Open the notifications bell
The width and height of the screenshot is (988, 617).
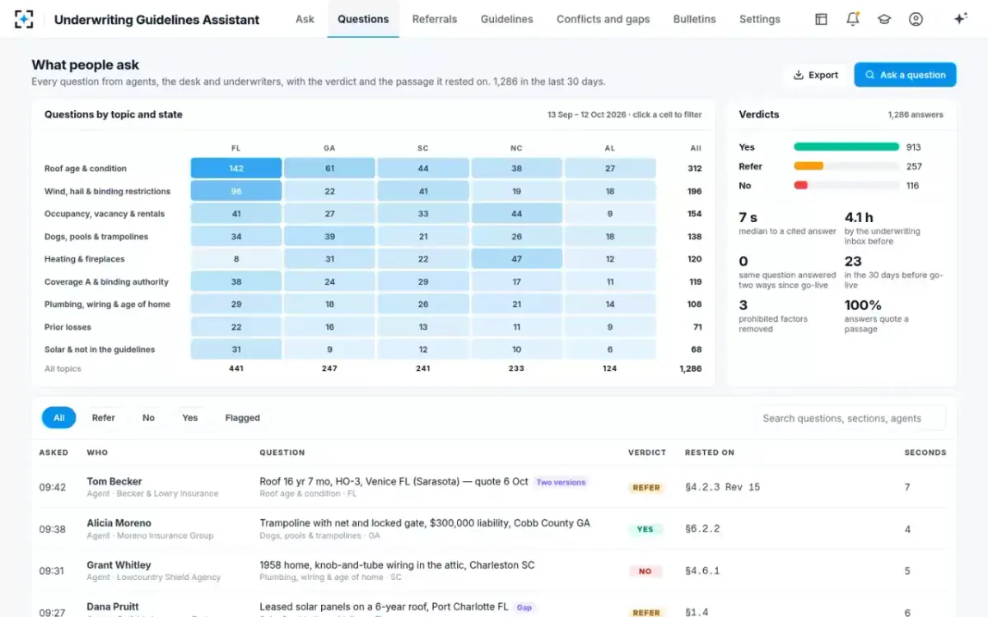[853, 19]
